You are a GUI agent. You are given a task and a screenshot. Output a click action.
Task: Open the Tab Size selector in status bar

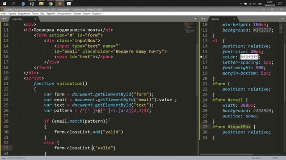click(257, 158)
